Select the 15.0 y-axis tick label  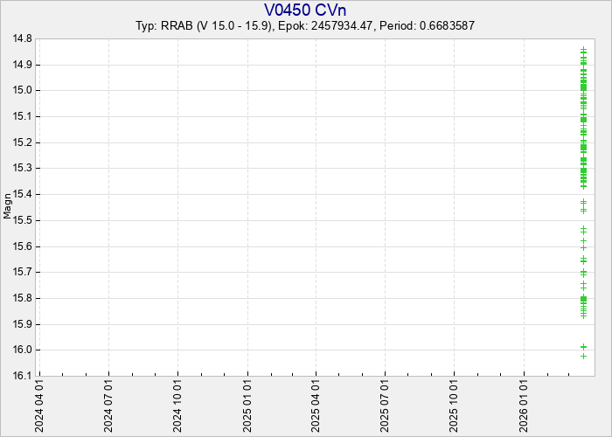pyautogui.click(x=22, y=90)
